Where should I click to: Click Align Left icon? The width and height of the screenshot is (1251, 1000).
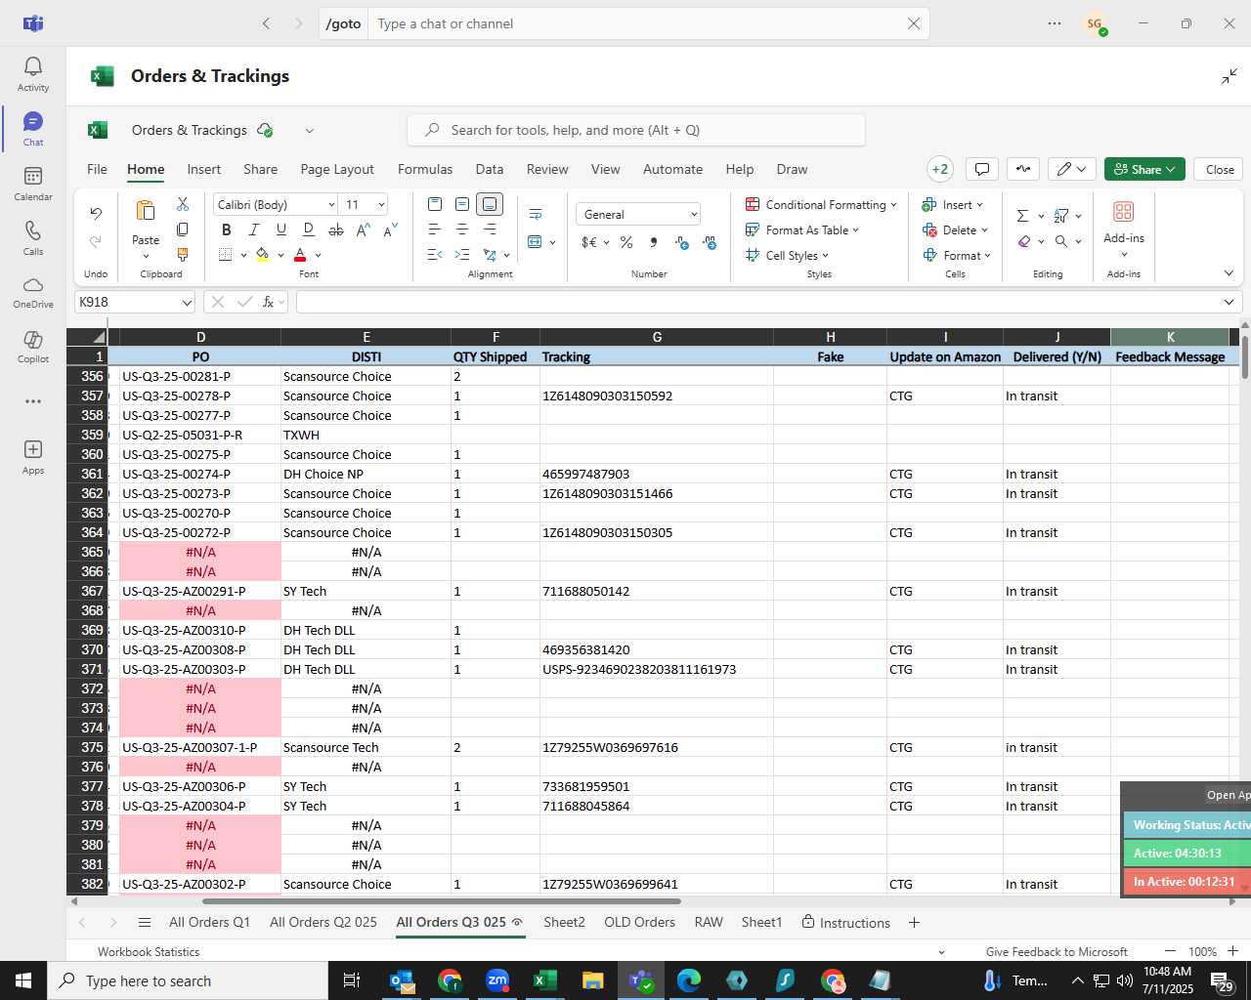coord(435,229)
